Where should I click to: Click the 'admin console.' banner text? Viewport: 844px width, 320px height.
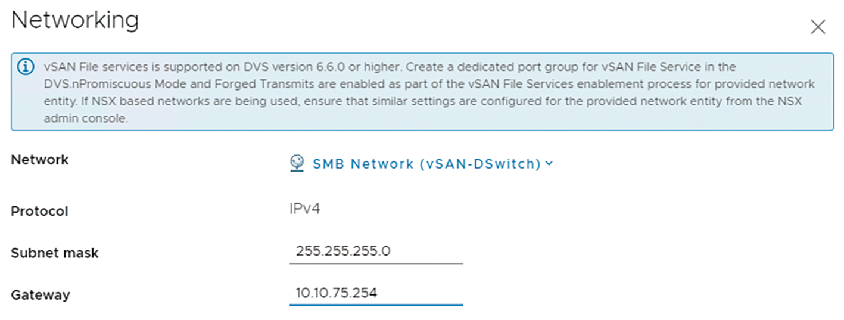86,119
